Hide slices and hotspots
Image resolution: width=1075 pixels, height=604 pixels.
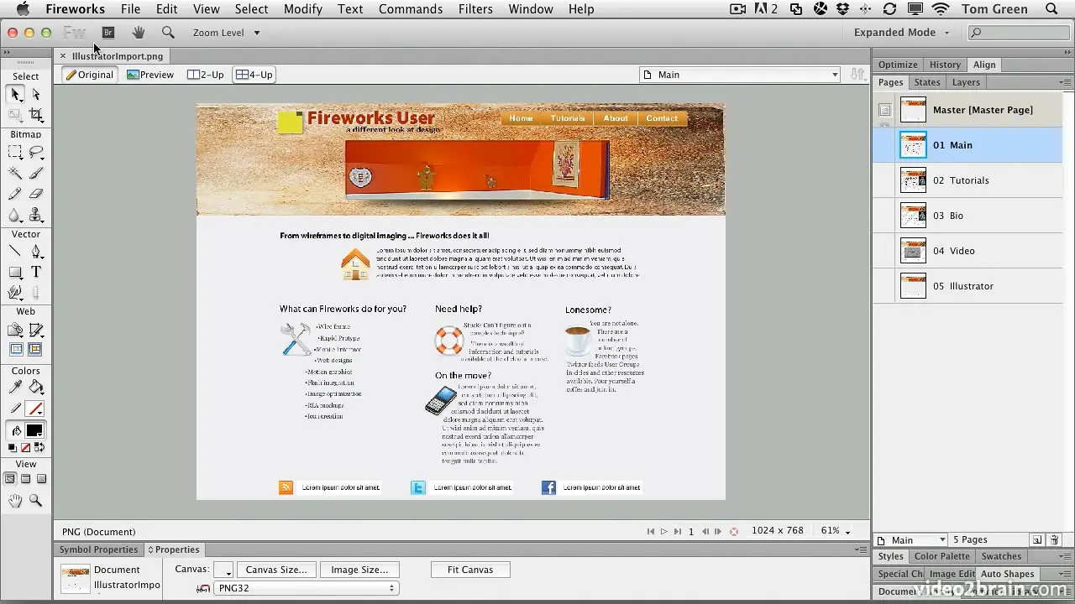16,350
